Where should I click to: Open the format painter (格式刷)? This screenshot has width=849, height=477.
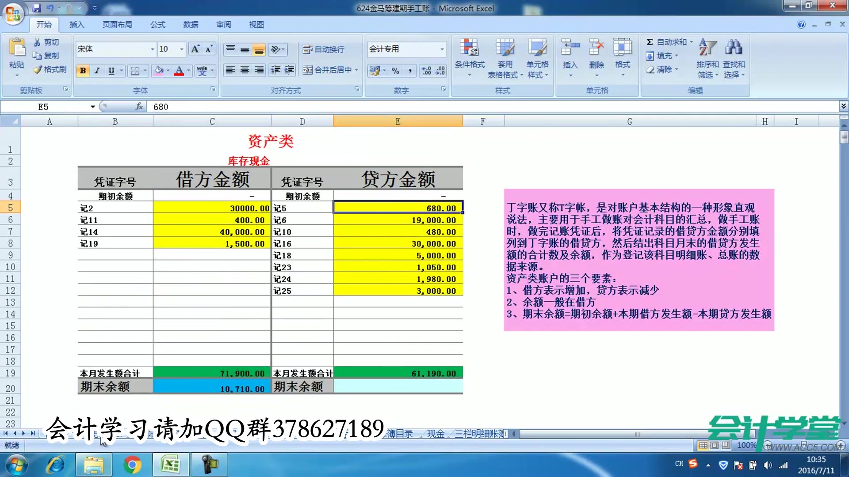pyautogui.click(x=50, y=70)
